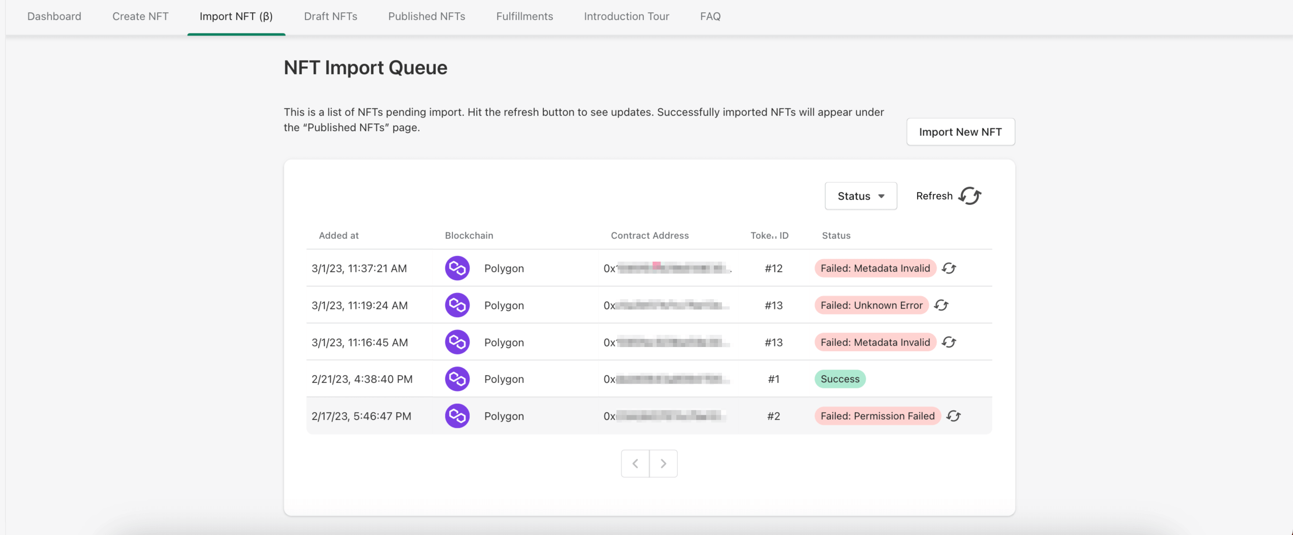Start the Introduction Tour

(626, 16)
